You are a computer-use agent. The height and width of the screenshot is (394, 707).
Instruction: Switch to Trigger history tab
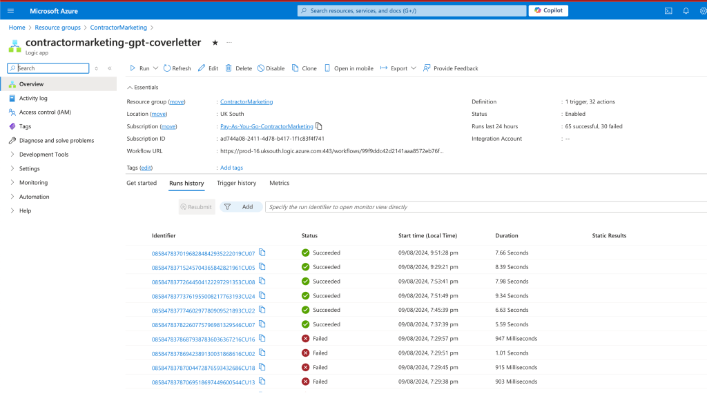236,183
